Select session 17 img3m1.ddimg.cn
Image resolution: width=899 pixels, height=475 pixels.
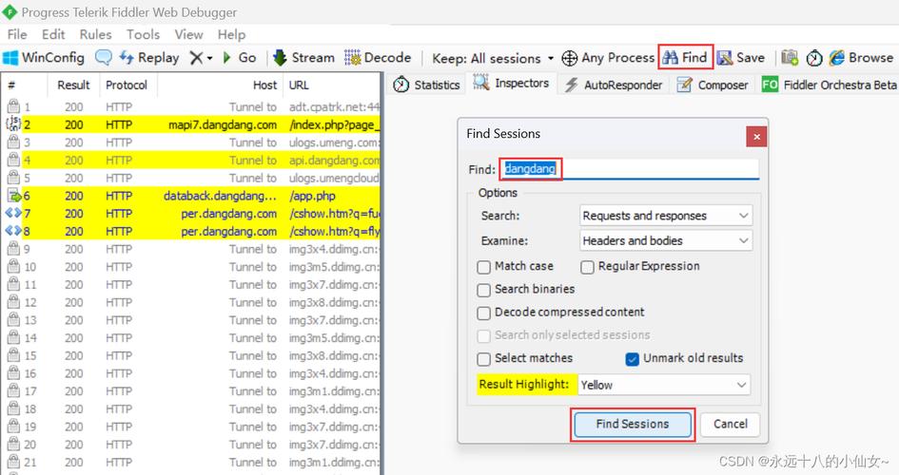coord(190,390)
